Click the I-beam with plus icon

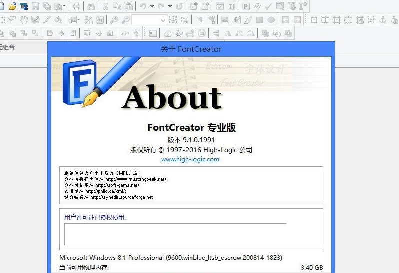point(303,6)
